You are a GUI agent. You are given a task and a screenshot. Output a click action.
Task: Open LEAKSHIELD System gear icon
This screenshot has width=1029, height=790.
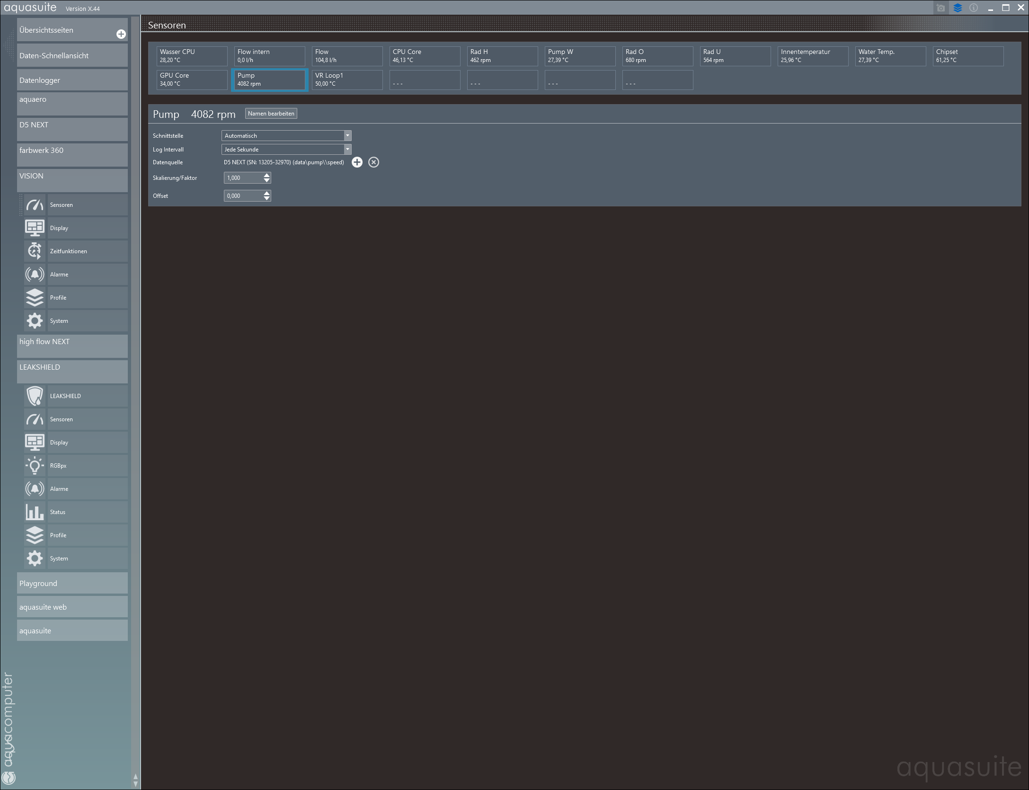click(x=35, y=559)
